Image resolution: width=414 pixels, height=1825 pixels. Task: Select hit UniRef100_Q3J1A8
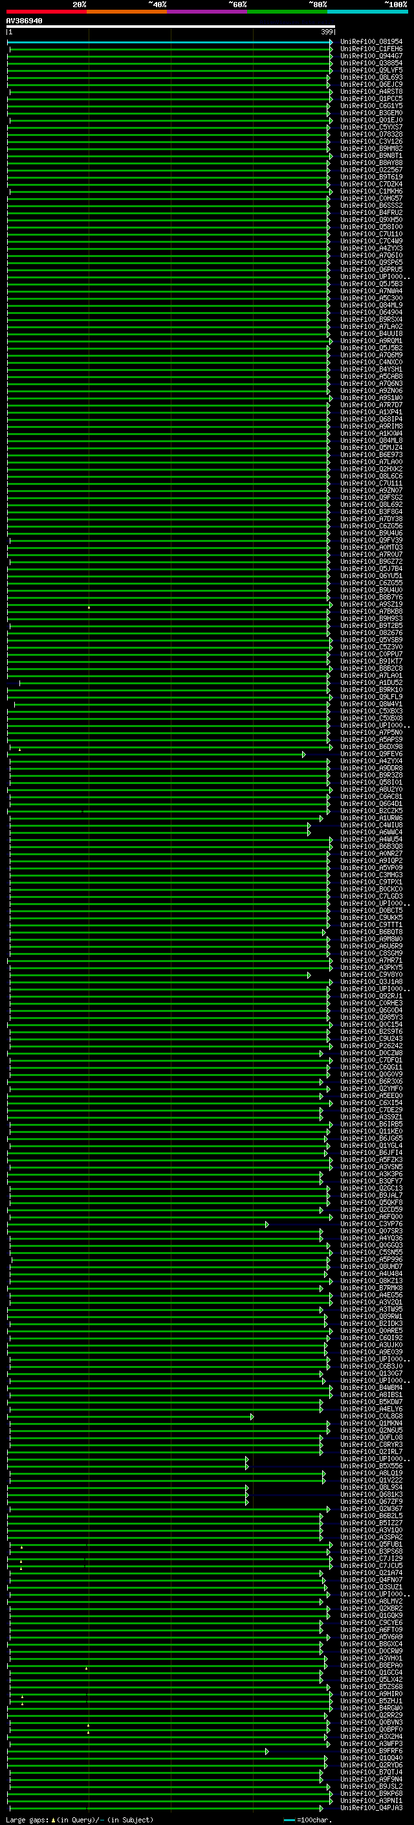(371, 982)
